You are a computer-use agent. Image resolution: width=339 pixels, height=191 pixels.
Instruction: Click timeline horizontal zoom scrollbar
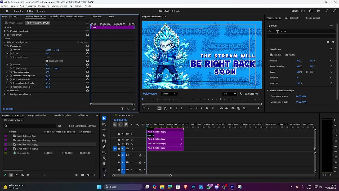pyautogui.click(x=142, y=175)
